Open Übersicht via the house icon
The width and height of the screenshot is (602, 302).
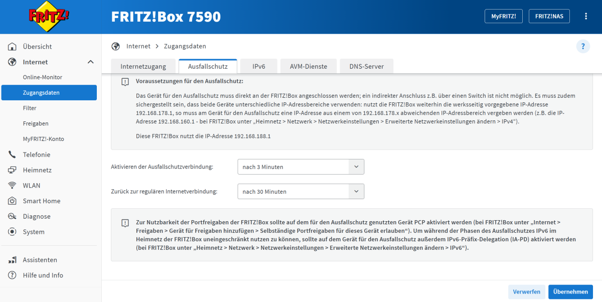(13, 47)
